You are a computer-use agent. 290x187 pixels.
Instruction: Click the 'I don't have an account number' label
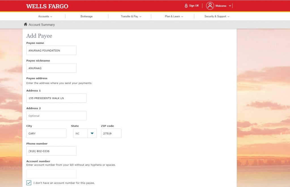click(64, 183)
